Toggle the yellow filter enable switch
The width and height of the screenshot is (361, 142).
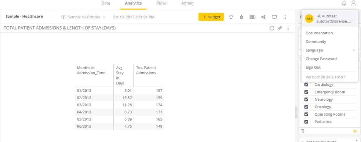coord(356,131)
